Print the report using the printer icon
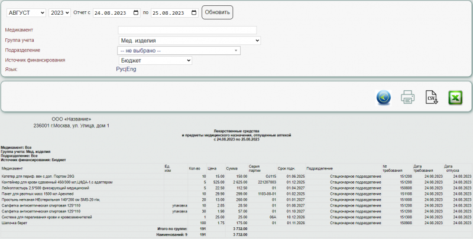 point(407,97)
